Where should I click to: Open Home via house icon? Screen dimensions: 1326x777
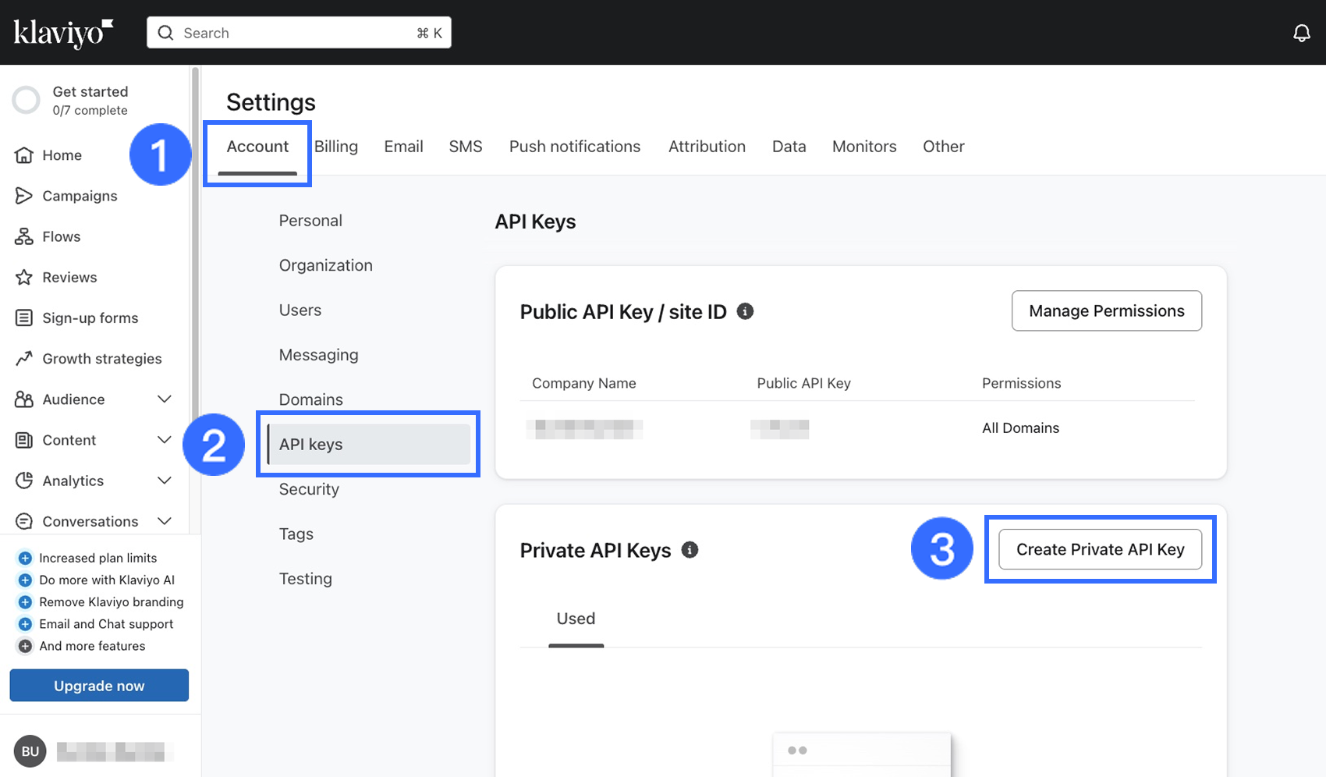pyautogui.click(x=24, y=155)
